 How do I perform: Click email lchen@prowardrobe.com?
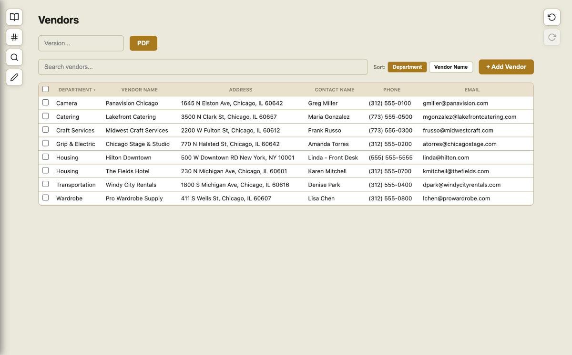456,198
